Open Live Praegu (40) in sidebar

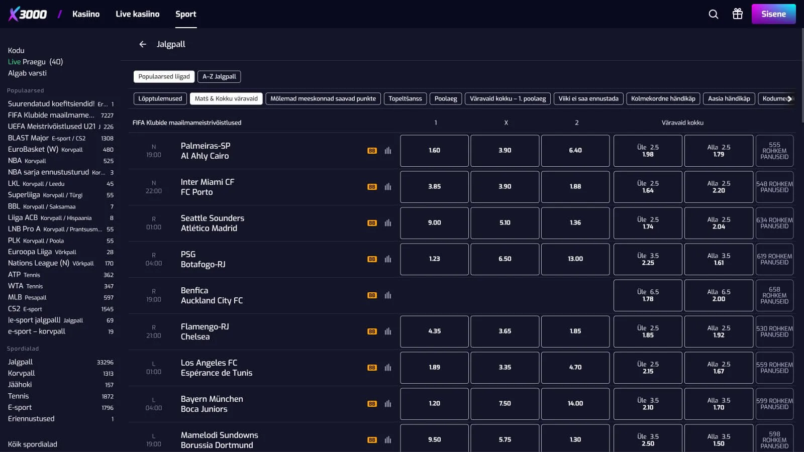[x=35, y=62]
